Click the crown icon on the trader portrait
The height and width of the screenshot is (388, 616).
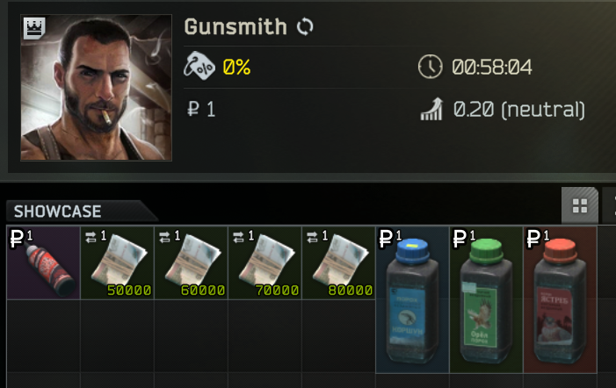point(34,28)
